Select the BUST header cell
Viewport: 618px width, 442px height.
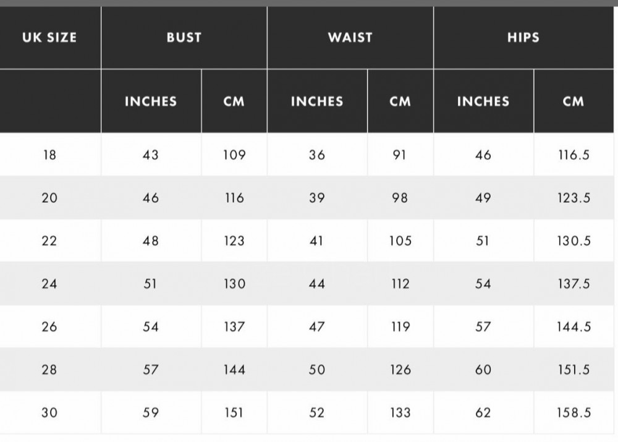click(x=184, y=38)
